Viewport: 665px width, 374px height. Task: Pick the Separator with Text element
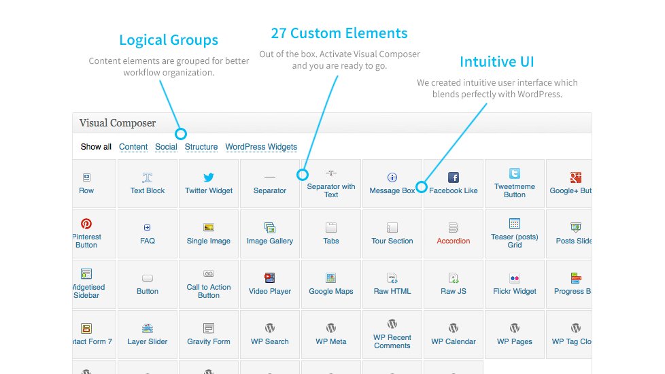(x=331, y=184)
